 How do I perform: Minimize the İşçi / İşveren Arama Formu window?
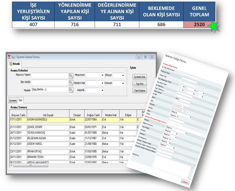coord(139,57)
